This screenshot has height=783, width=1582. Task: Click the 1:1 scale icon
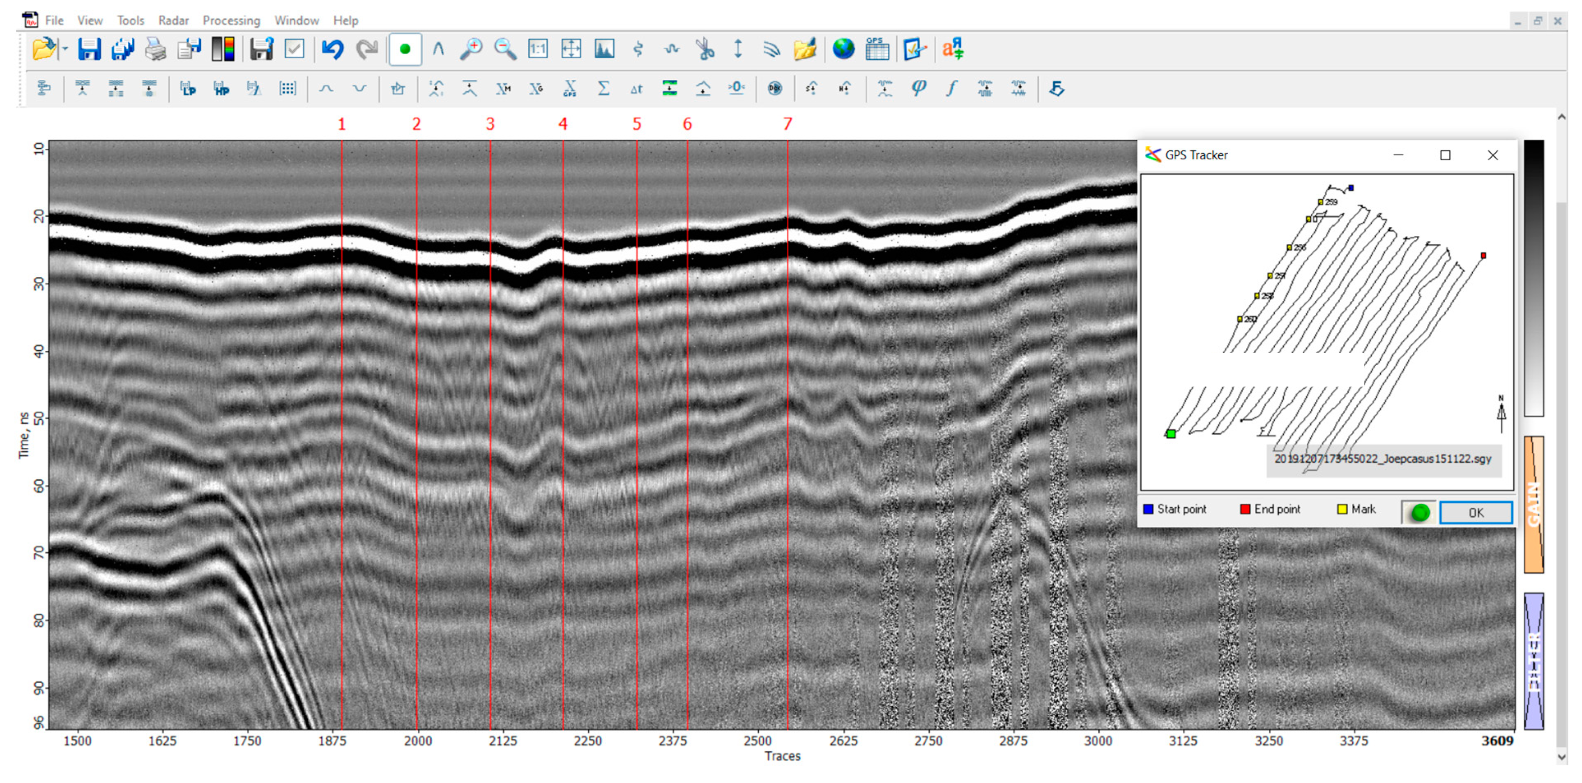[537, 49]
